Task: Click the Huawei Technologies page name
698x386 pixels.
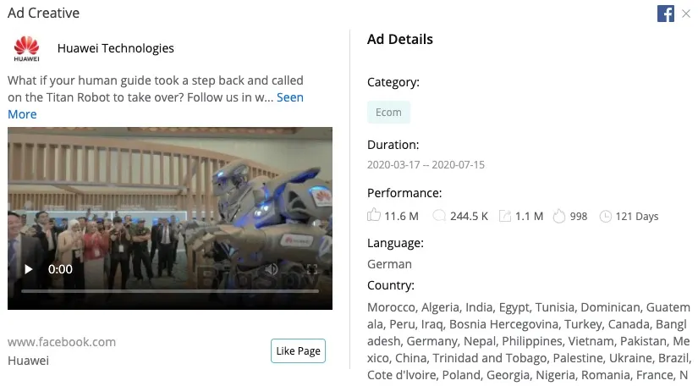Action: point(116,48)
